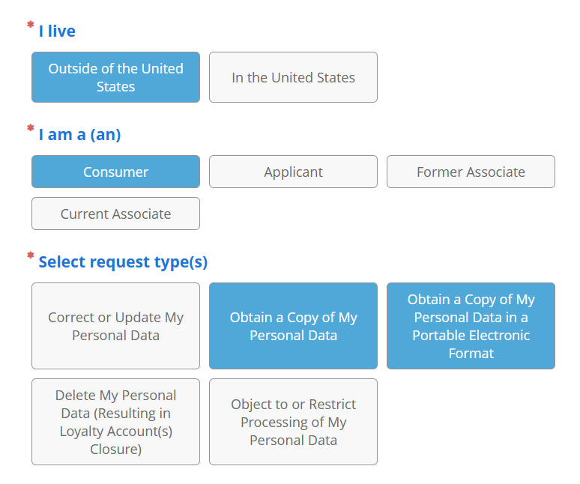Choose the Current Associate option
Image resolution: width=580 pixels, height=484 pixels.
click(x=115, y=214)
